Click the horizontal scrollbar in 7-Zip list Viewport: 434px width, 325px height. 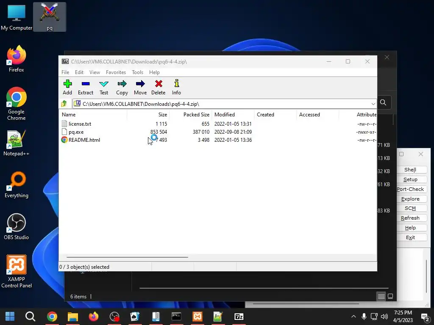(127, 257)
